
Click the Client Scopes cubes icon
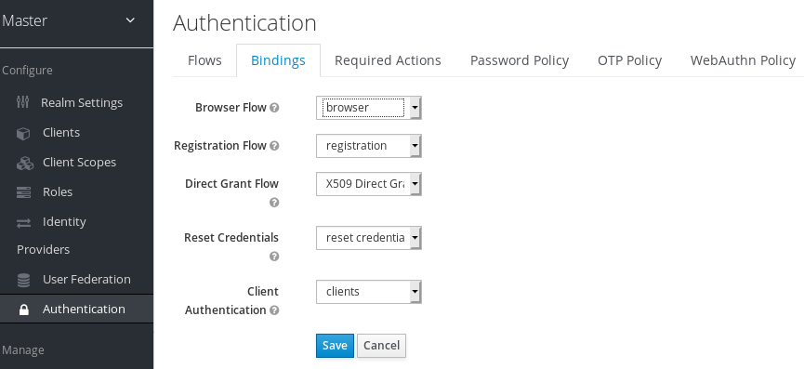pos(24,163)
